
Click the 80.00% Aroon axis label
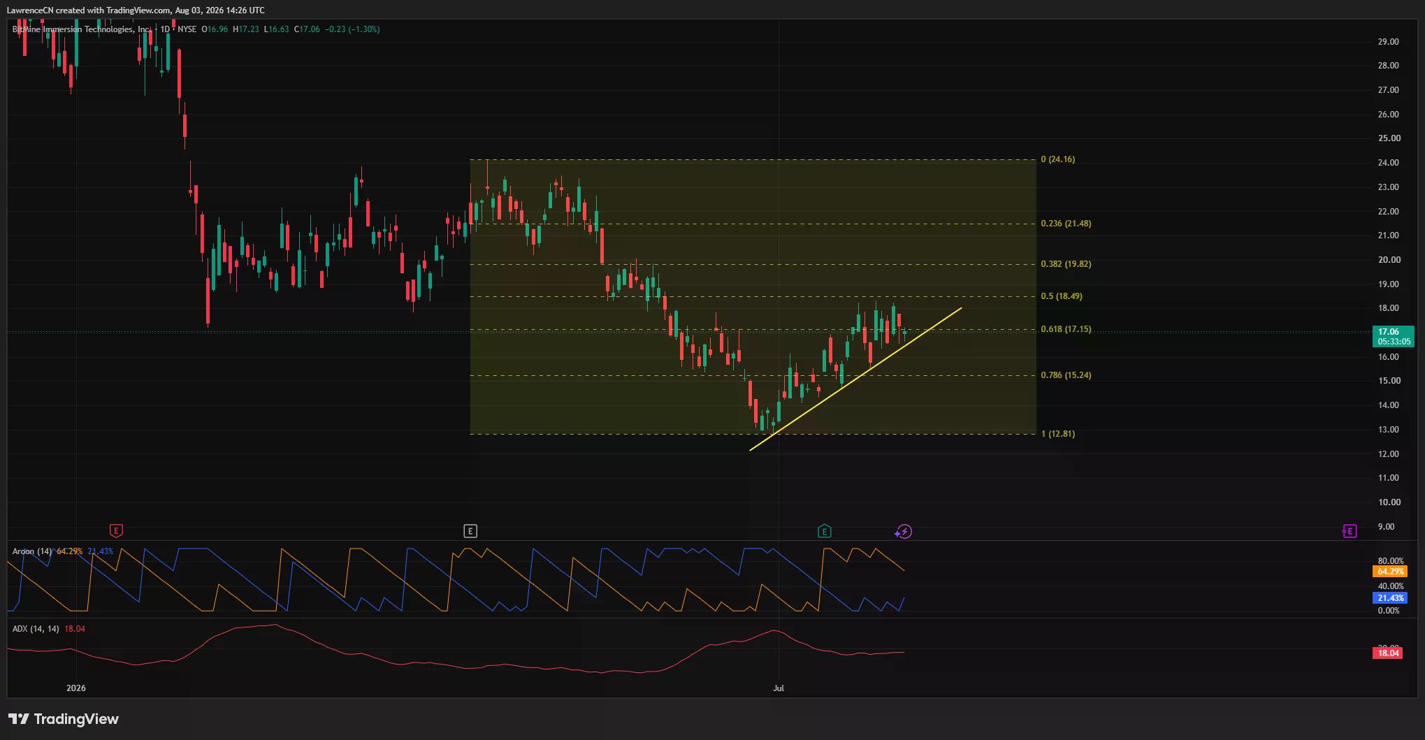[x=1390, y=561]
